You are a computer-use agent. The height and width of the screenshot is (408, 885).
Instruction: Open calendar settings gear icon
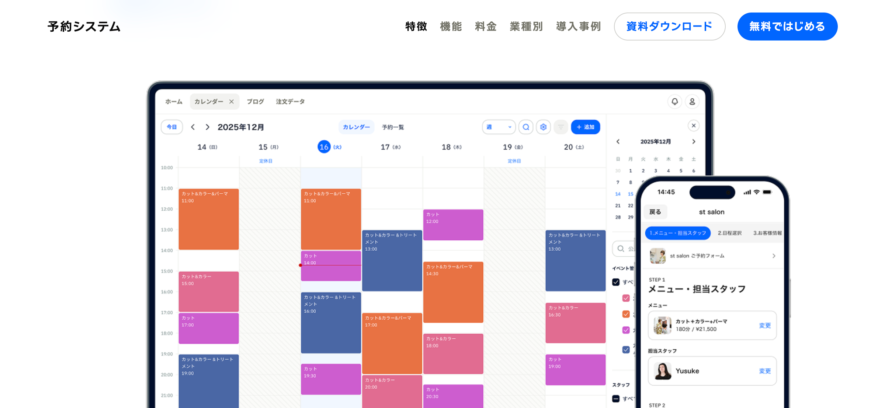[543, 127]
